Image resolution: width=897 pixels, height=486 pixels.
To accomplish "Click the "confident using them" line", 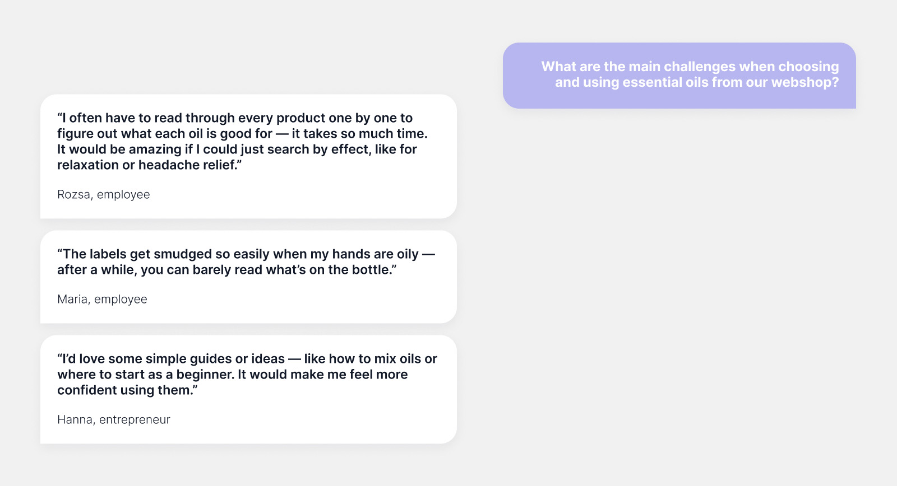I will coord(127,390).
